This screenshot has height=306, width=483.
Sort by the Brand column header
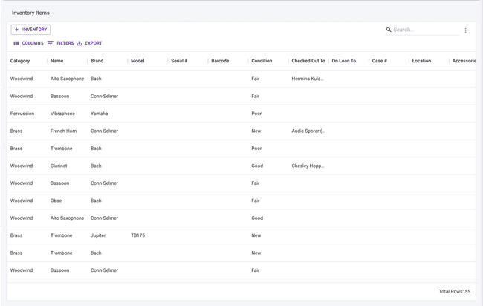point(97,61)
